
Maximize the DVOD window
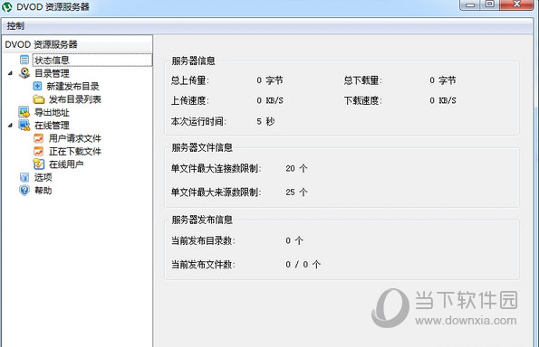tap(490, 5)
